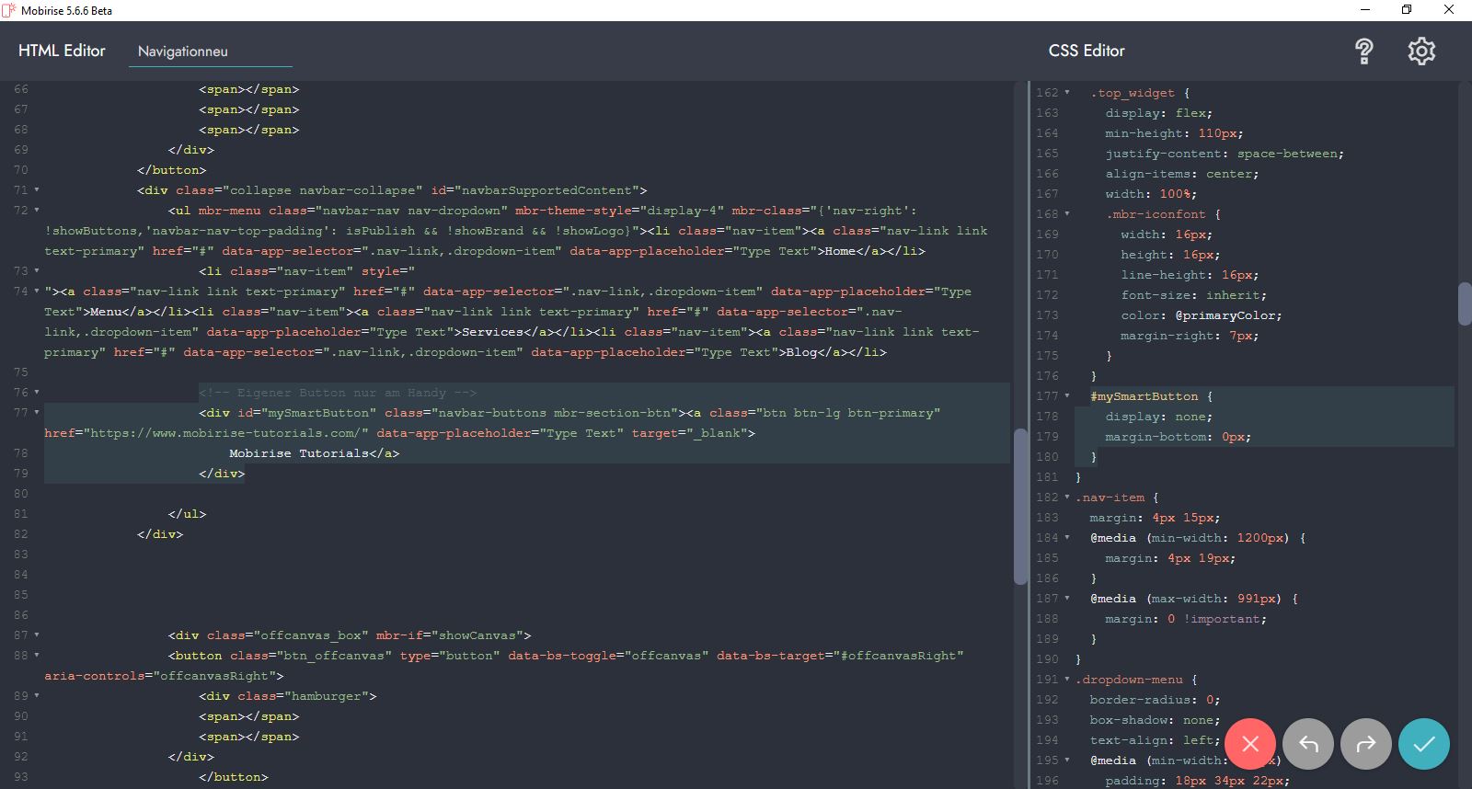Click the red cancel X button
Viewport: 1472px width, 789px height.
(1249, 744)
